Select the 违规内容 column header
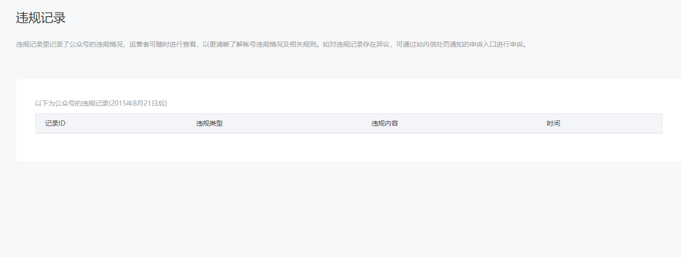681x257 pixels. pos(385,123)
